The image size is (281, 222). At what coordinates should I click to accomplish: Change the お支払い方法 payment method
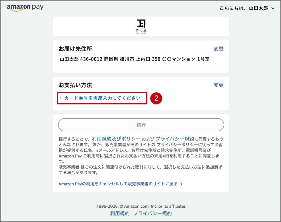click(218, 85)
